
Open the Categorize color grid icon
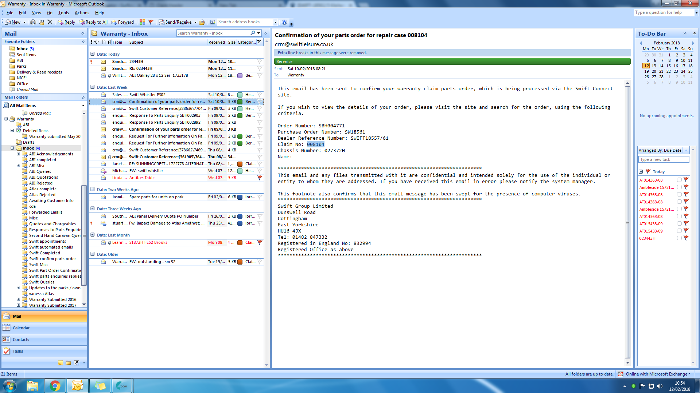(x=142, y=22)
